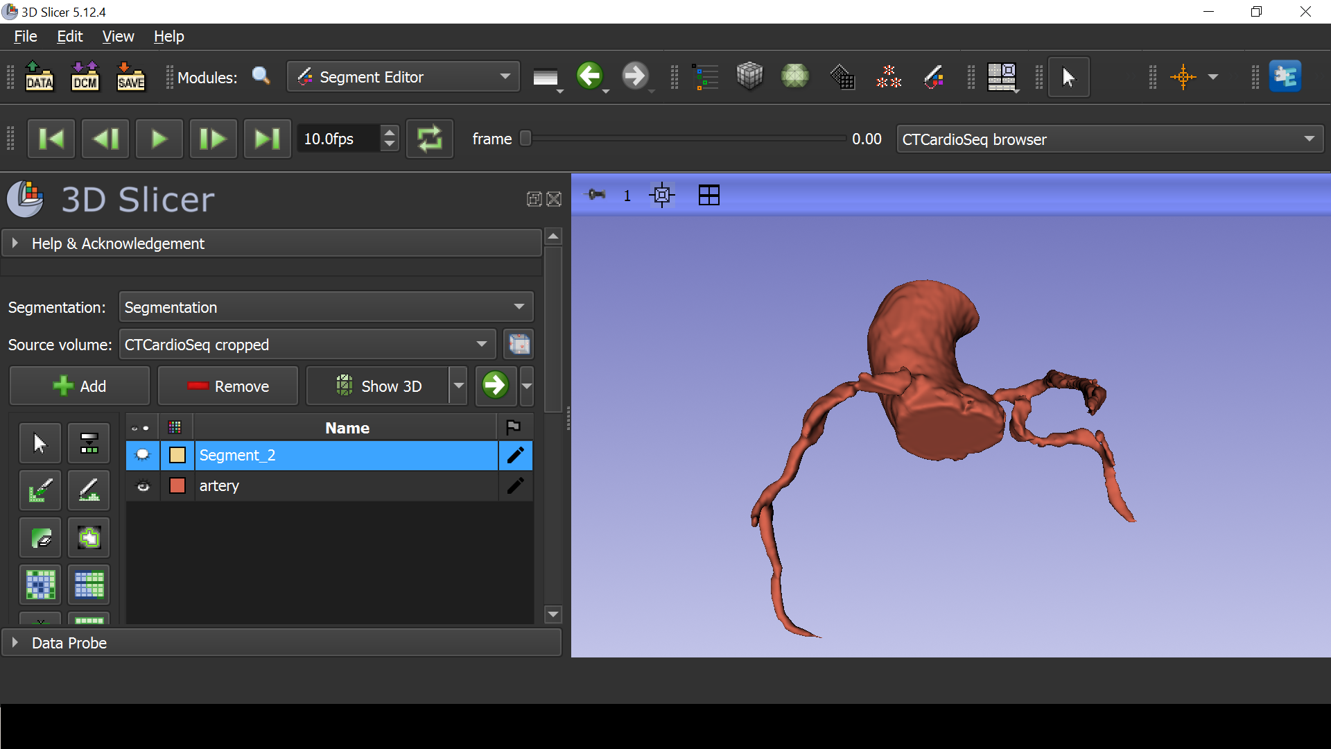This screenshot has width=1331, height=749.
Task: Toggle visibility of artery segment
Action: pos(143,486)
